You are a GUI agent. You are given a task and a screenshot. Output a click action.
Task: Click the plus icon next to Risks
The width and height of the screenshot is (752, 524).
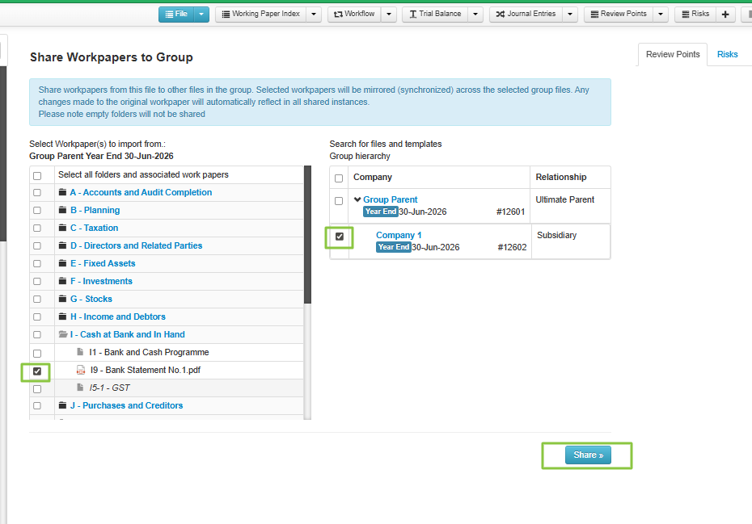point(725,14)
